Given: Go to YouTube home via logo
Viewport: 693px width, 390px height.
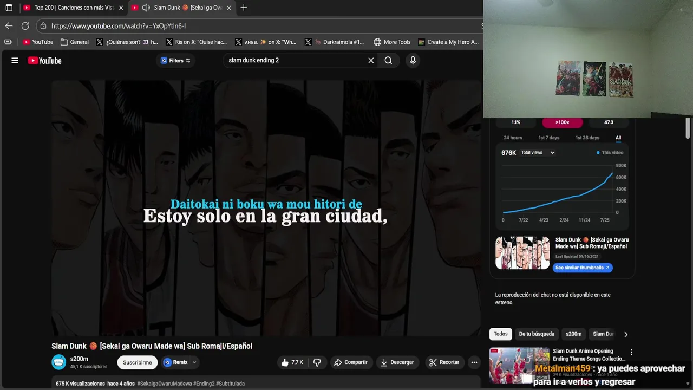Looking at the screenshot, I should pyautogui.click(x=45, y=61).
